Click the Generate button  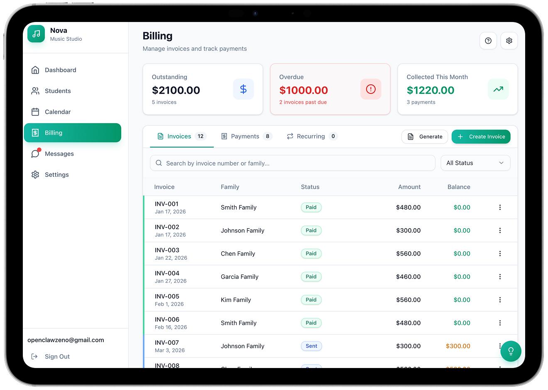[424, 136]
